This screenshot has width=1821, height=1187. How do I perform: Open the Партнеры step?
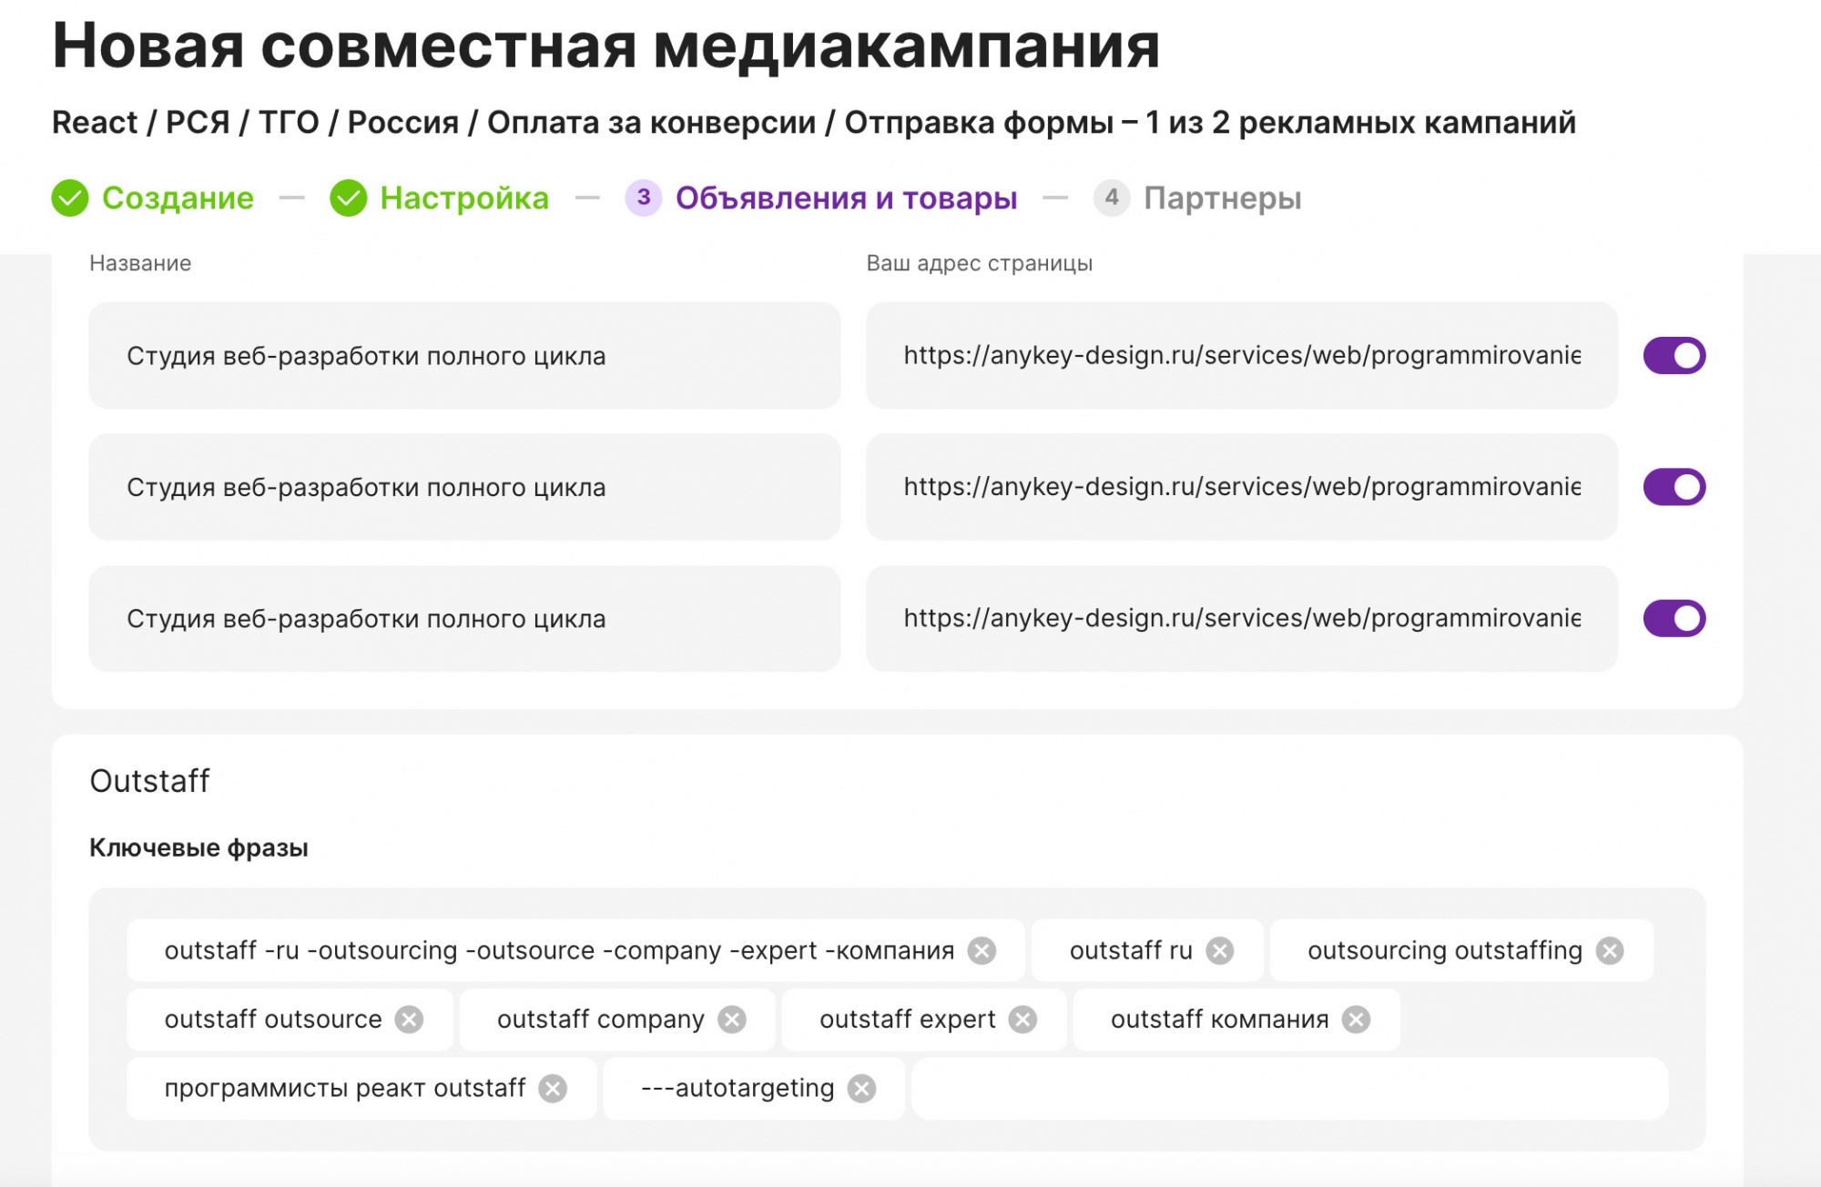[1223, 198]
